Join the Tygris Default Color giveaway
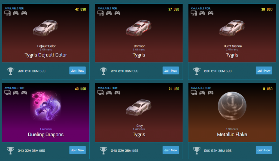 point(78,71)
